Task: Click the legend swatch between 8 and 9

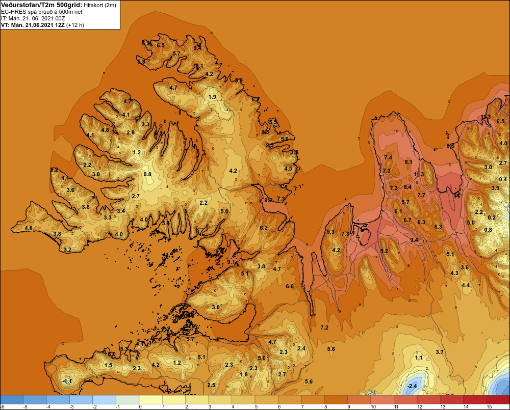Action: point(336,399)
